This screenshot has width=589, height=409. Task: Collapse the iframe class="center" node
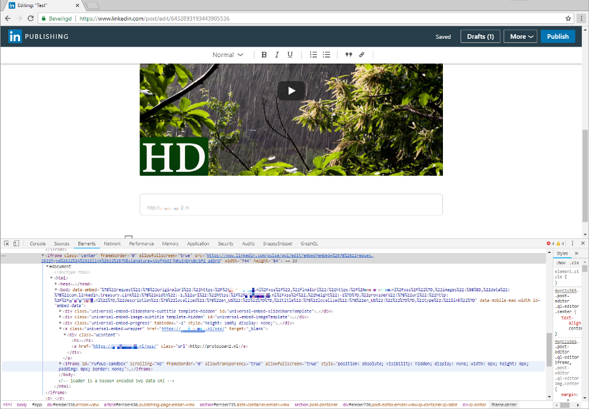coord(43,255)
